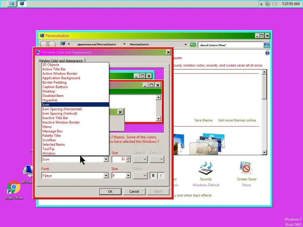Click Windows Default sounds link
303x227 pixels.
[x=206, y=185]
